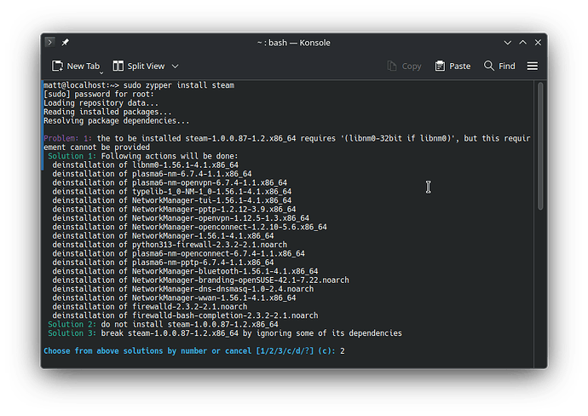Click the window title '~ : bash — Konsole'
588x416 pixels.
(x=294, y=43)
